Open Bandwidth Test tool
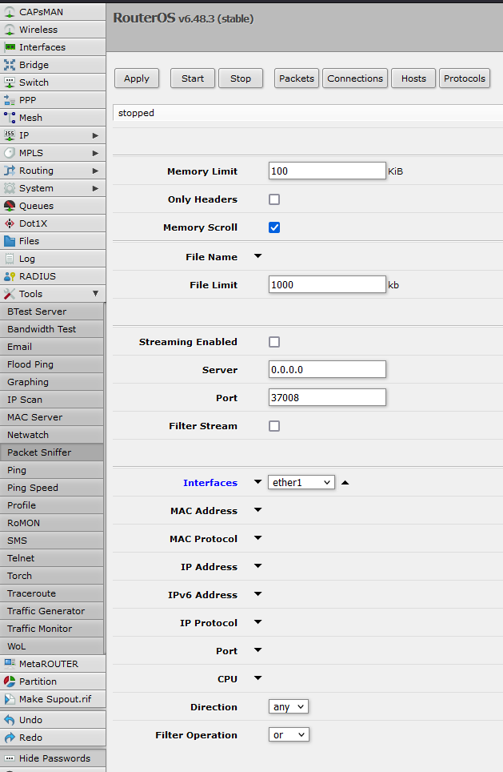503x772 pixels. point(52,329)
